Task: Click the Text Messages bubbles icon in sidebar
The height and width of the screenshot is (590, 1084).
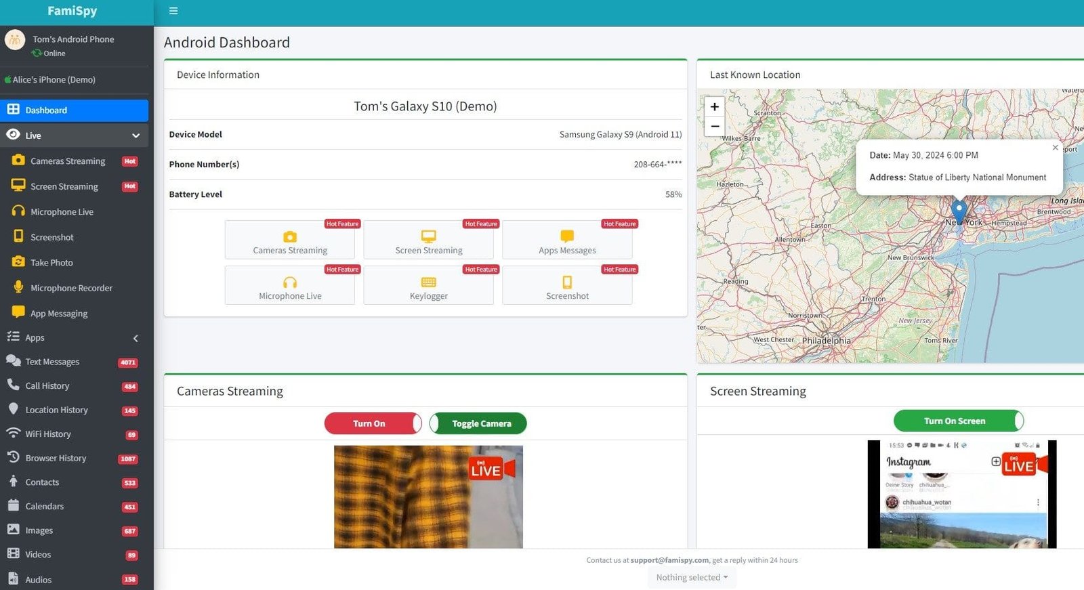Action: (13, 360)
